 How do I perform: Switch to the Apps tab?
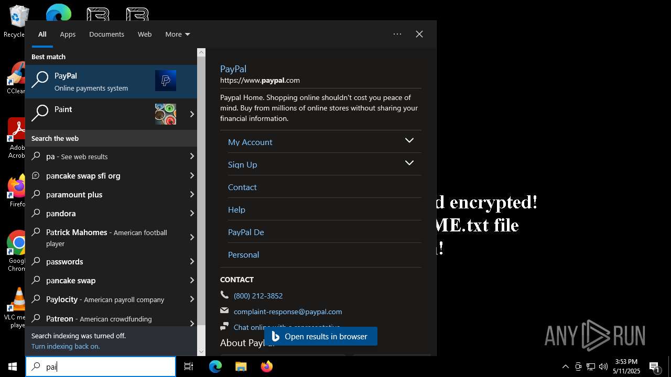tap(68, 34)
